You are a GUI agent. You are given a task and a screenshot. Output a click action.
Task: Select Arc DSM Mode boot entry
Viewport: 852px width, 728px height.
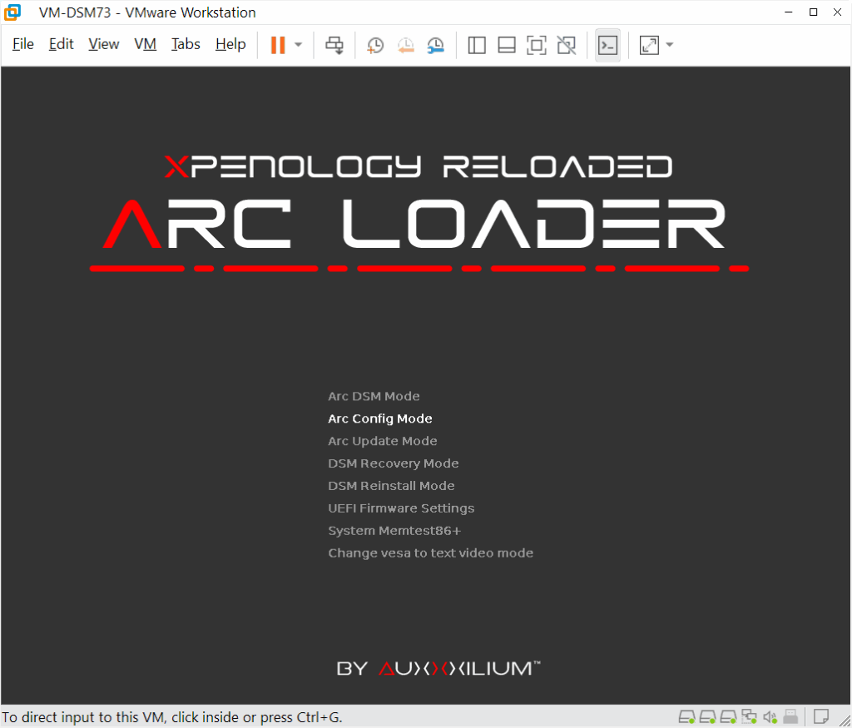(374, 396)
